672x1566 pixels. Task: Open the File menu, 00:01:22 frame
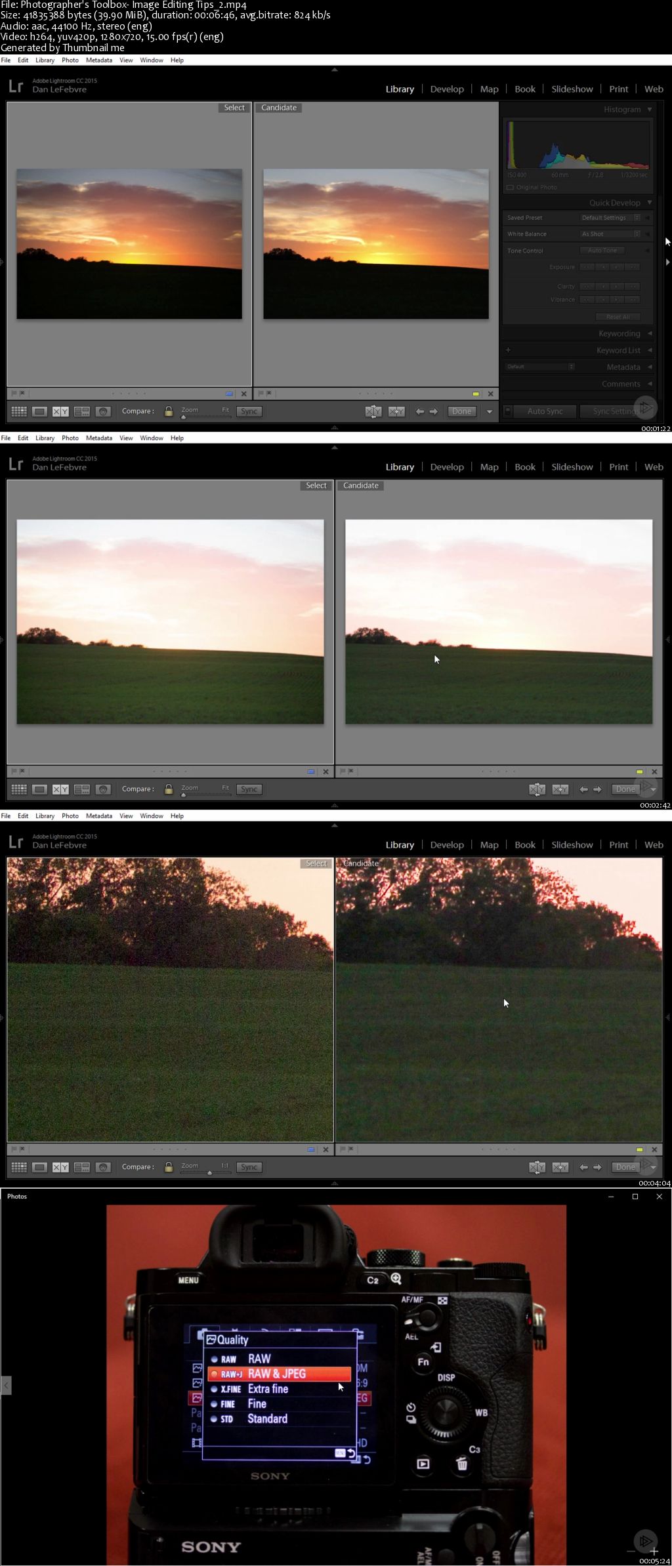6,60
